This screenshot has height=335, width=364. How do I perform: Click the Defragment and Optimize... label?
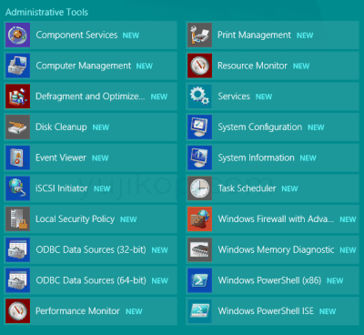(x=90, y=96)
